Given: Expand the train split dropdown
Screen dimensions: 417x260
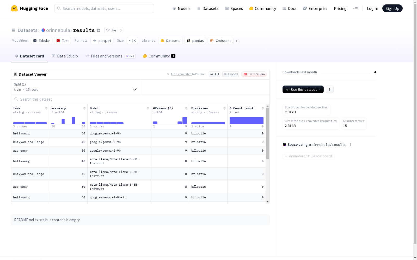Looking at the screenshot, I should pyautogui.click(x=76, y=87).
